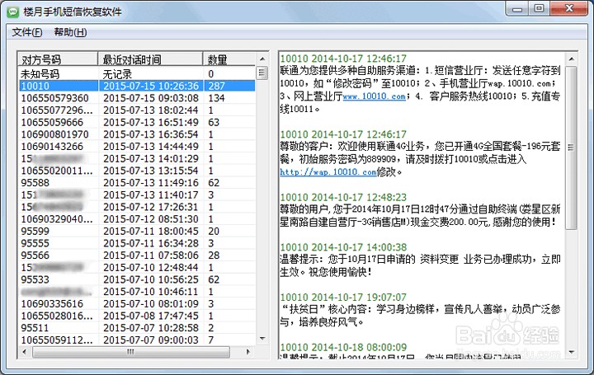Select the 未知号码 row
The width and height of the screenshot is (594, 375).
click(x=137, y=74)
